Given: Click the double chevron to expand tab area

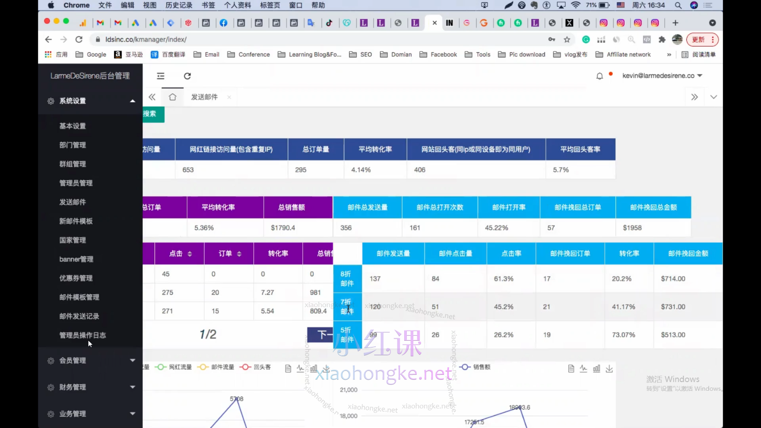Looking at the screenshot, I should (694, 96).
